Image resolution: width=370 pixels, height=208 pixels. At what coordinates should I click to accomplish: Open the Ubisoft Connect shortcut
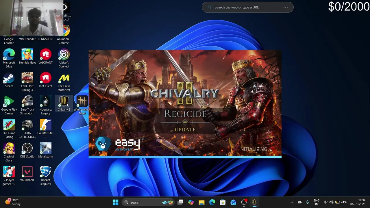pos(64,58)
